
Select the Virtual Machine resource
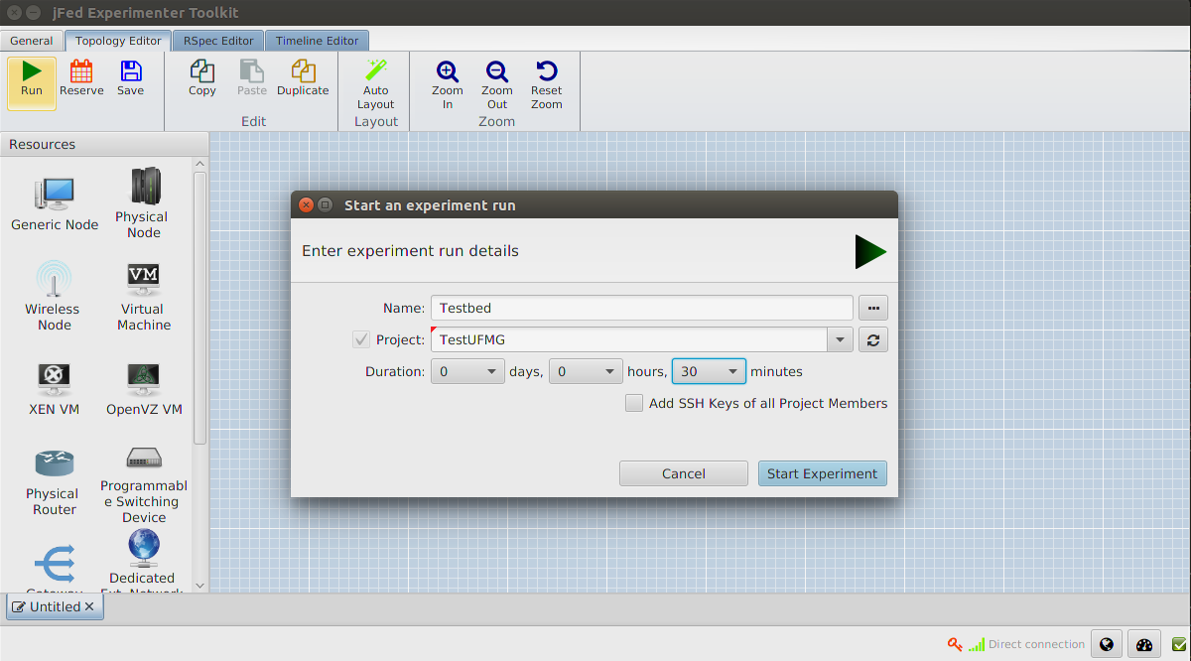(144, 296)
